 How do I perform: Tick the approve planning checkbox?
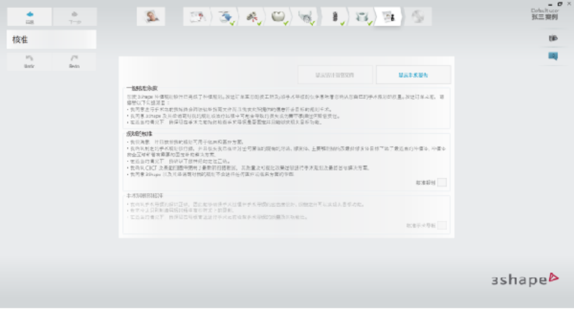click(x=442, y=183)
